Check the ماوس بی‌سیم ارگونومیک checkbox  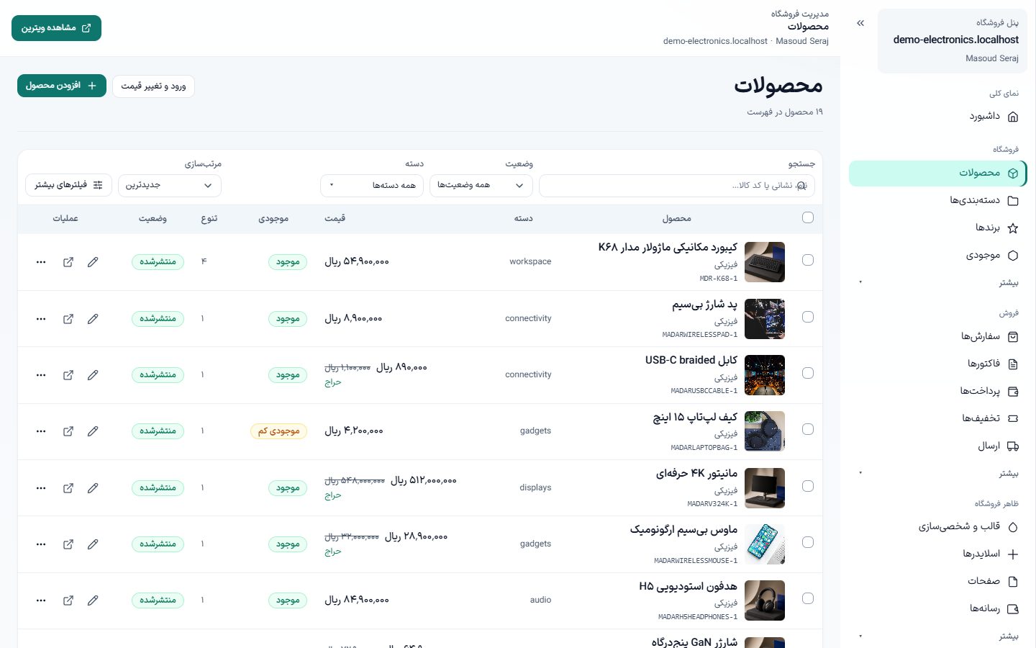[808, 542]
